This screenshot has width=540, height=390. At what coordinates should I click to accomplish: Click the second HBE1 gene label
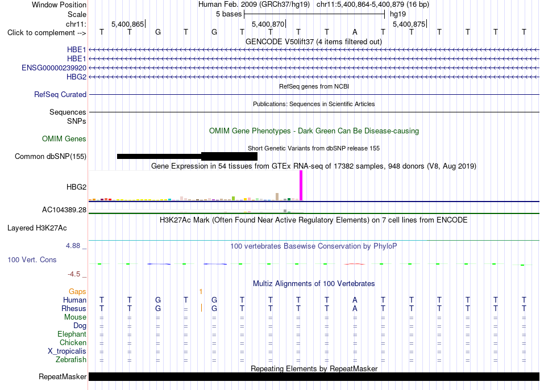pos(77,59)
